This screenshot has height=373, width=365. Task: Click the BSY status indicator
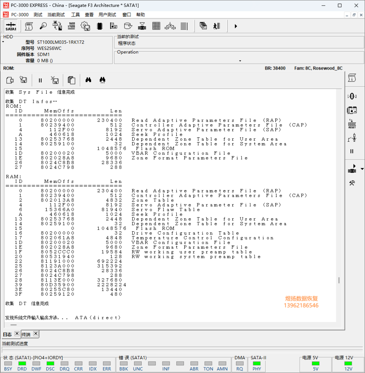click(x=8, y=363)
